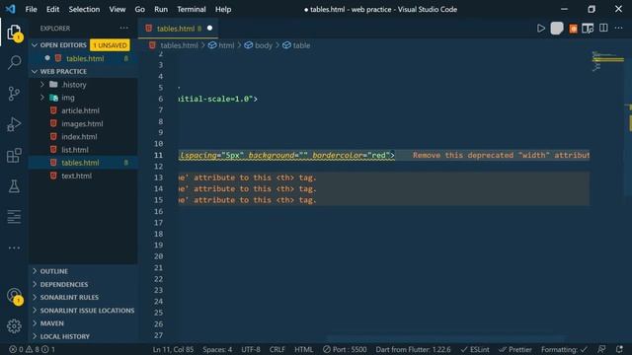Click table breadcrumb segment
The image size is (632, 355).
pyautogui.click(x=296, y=45)
